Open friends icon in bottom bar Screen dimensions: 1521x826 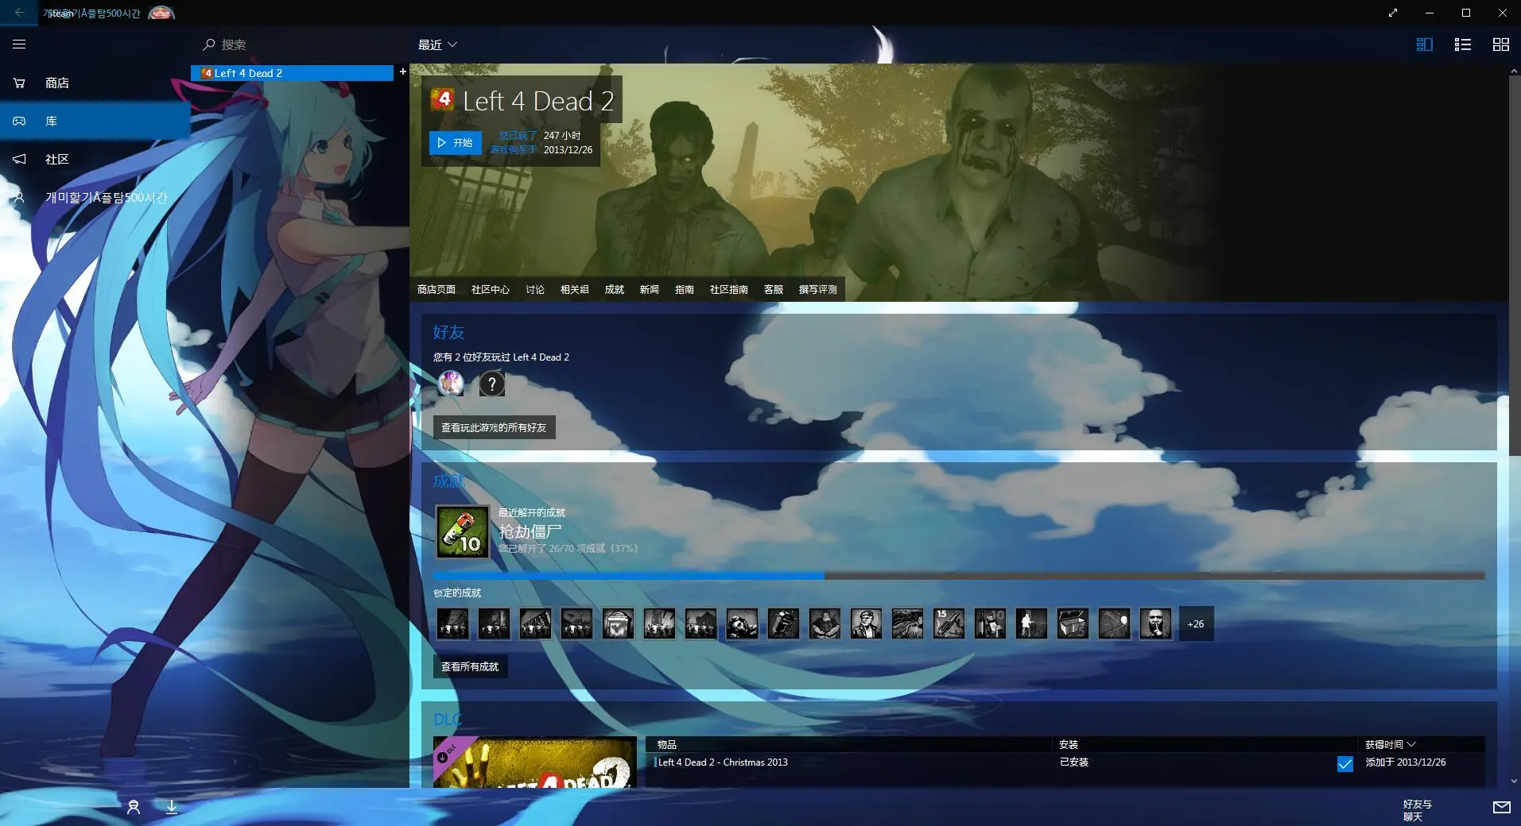pos(134,807)
